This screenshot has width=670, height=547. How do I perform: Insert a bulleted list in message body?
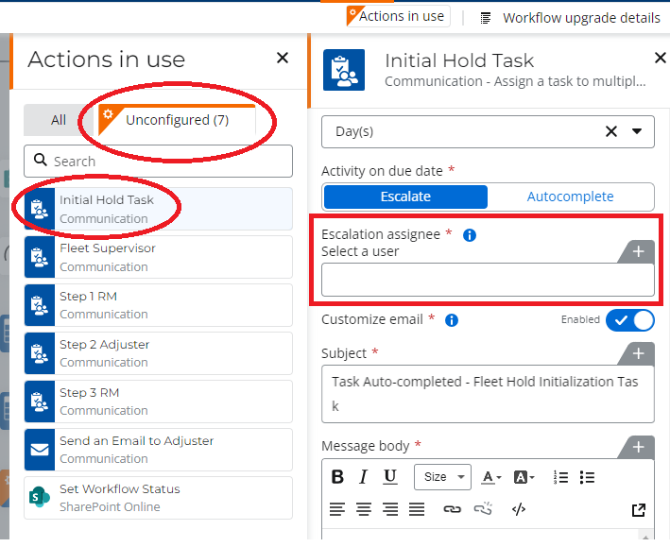[587, 477]
